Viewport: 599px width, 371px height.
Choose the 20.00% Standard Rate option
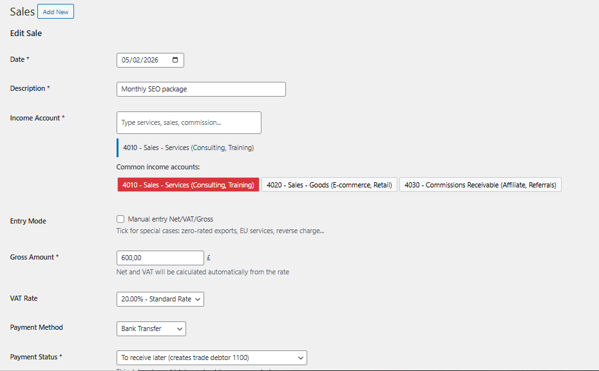point(160,299)
